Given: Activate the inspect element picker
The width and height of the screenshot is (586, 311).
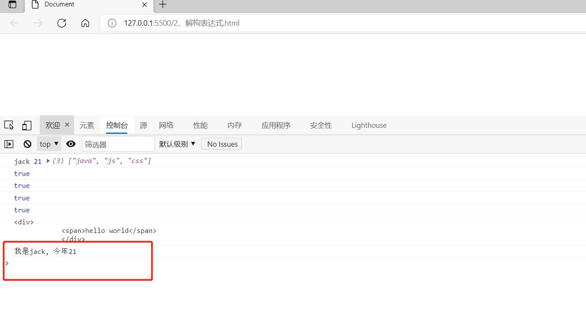Looking at the screenshot, I should 9,125.
